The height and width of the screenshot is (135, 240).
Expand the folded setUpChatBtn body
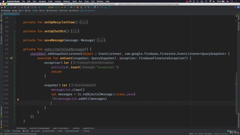click(75, 31)
